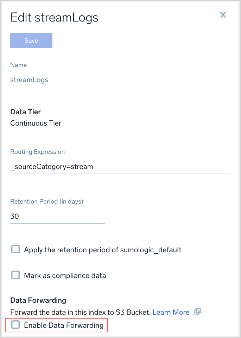Image resolution: width=241 pixels, height=338 pixels.
Task: Close the Edit streamLogs dialog
Action: coord(223,15)
